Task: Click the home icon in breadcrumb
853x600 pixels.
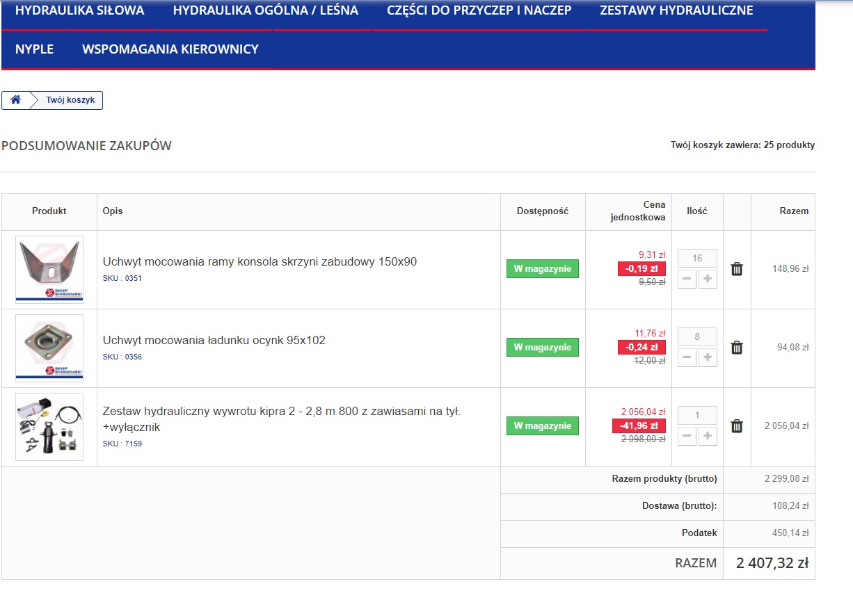Action: point(15,100)
